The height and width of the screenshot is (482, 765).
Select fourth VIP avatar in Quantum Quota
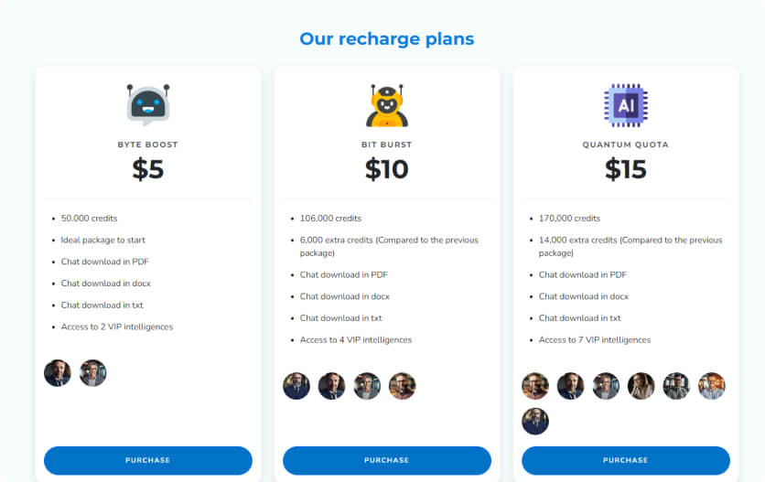(641, 386)
